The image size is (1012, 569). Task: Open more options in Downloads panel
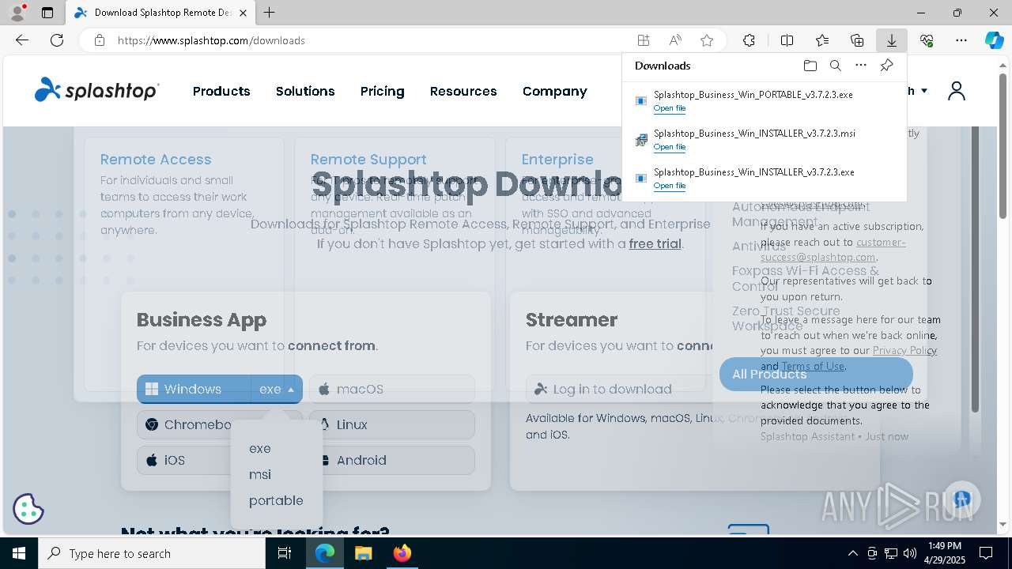pos(861,66)
